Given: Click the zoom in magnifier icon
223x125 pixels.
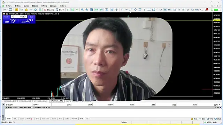Looking at the screenshot, I should point(82,10).
